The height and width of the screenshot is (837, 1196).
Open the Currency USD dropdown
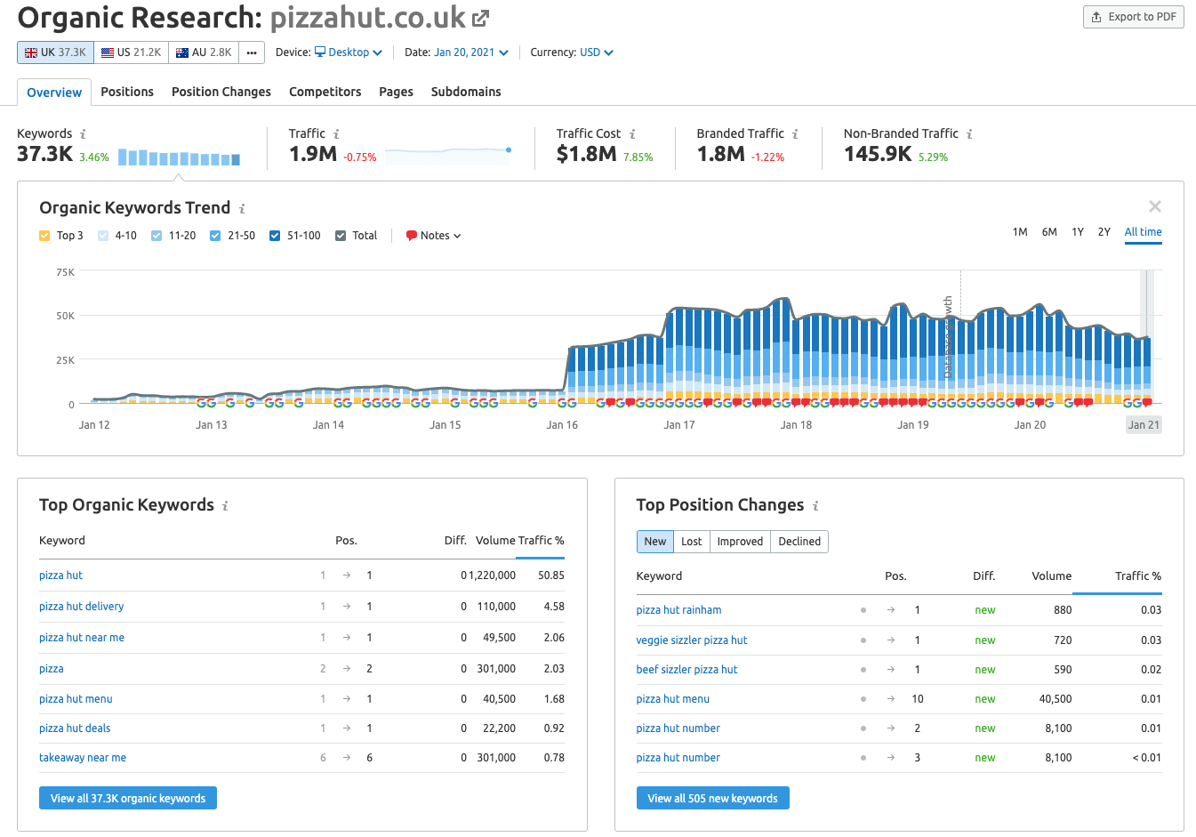coord(597,52)
